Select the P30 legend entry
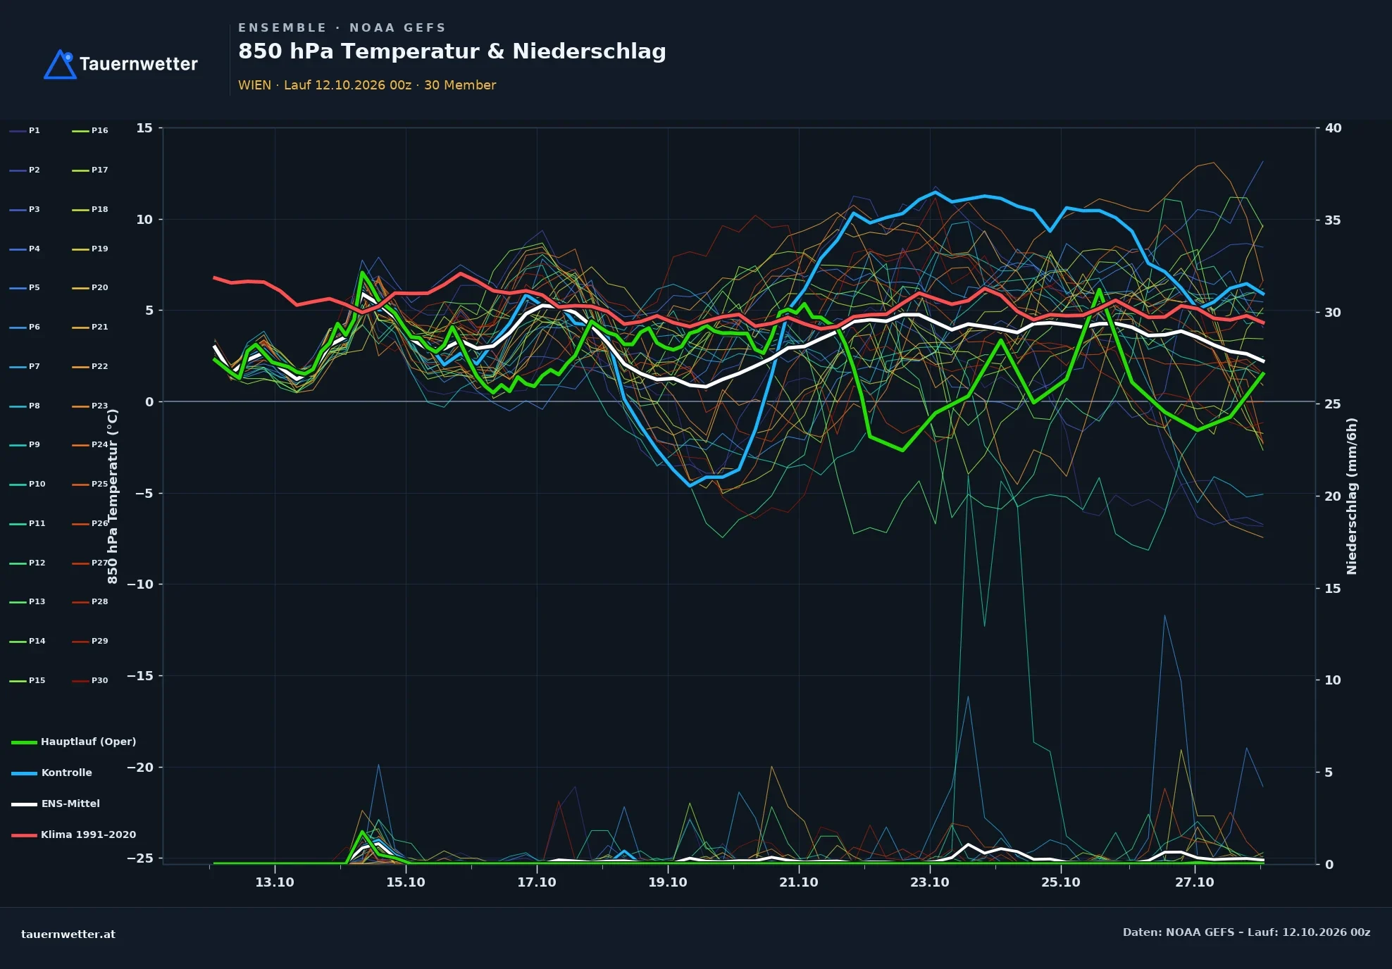Screen dimensions: 1392x969 click(90, 681)
